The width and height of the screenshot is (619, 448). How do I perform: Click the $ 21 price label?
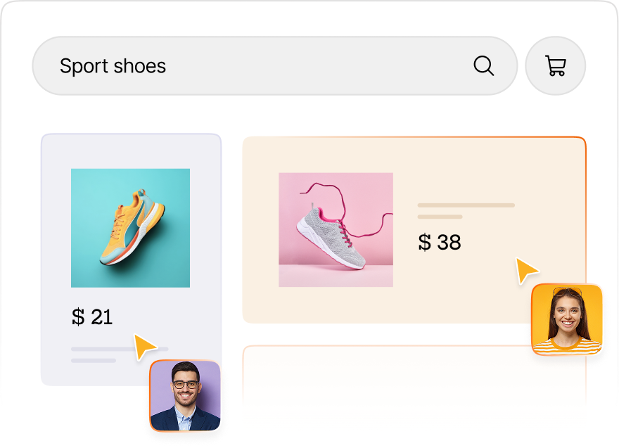coord(92,317)
